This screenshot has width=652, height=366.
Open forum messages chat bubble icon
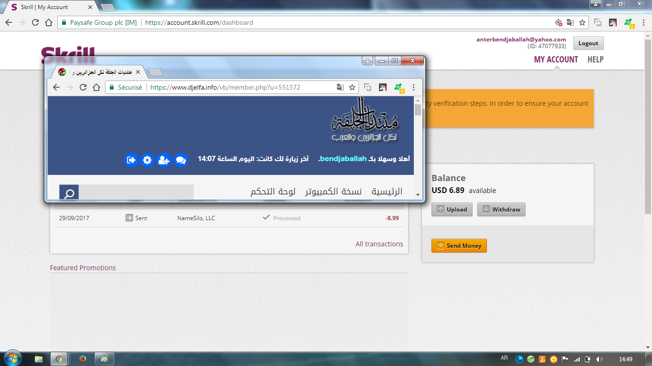(180, 160)
